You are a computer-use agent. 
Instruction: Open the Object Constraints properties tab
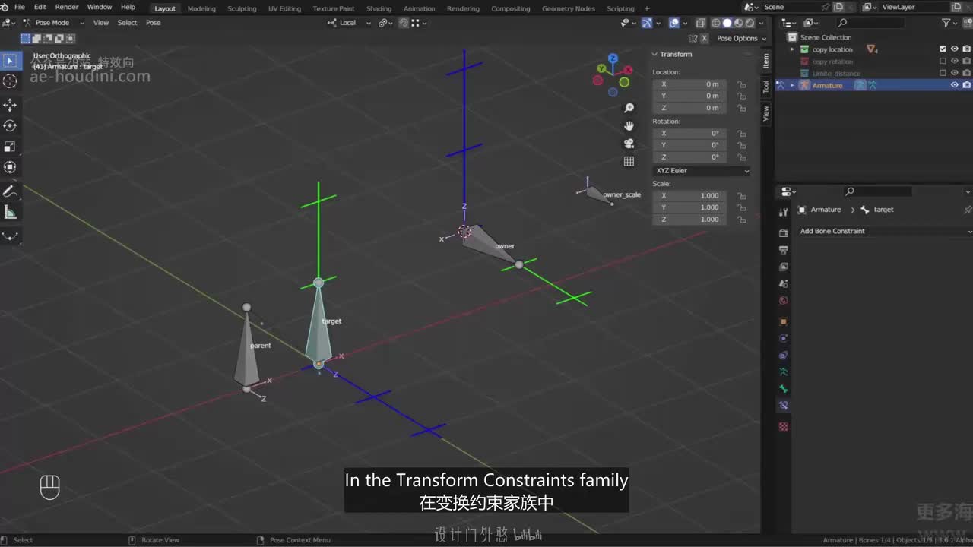coord(784,355)
